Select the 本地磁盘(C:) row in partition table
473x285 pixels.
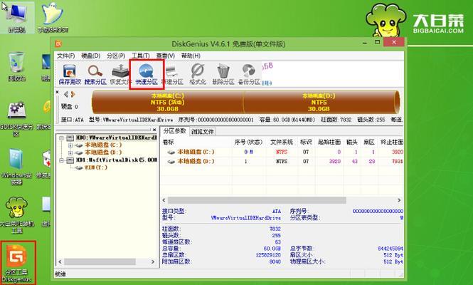coord(282,152)
